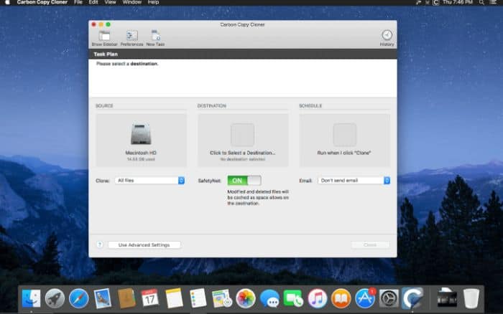Screen dimensions: 503x314
Task: Open System Preferences gear in the Dock
Action: (389, 298)
